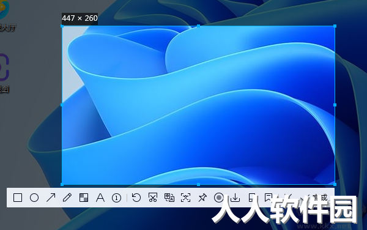
Task: Click the favorites bookmark icon
Action: 269,198
